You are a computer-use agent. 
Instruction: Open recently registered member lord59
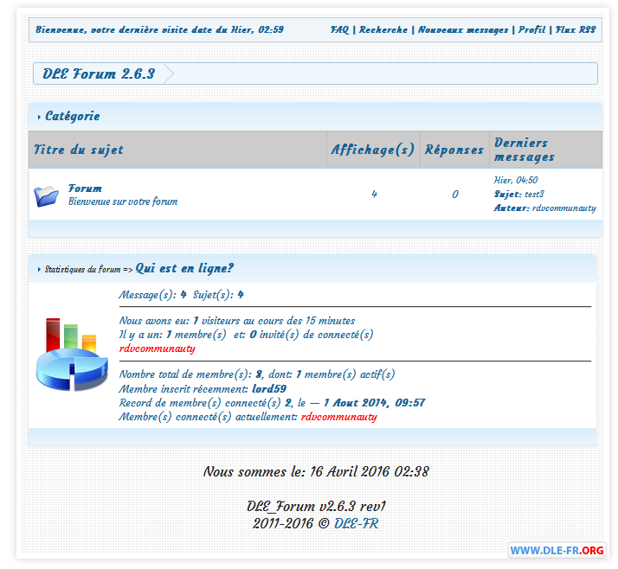269,388
